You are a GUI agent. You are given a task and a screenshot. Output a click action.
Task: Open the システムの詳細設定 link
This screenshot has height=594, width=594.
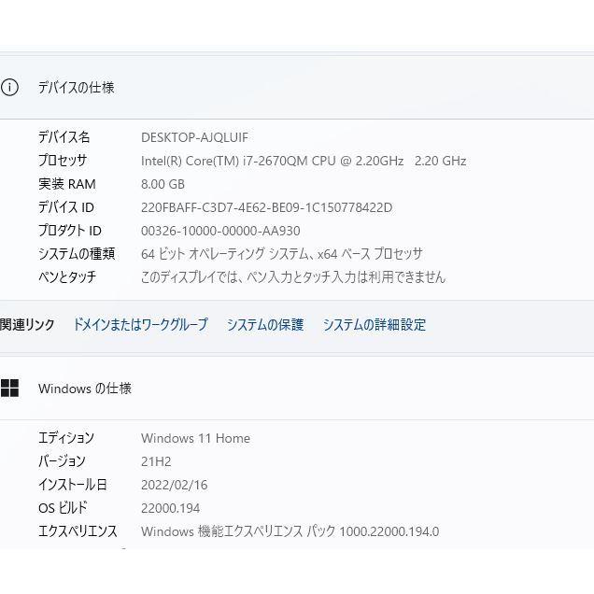[x=375, y=325]
